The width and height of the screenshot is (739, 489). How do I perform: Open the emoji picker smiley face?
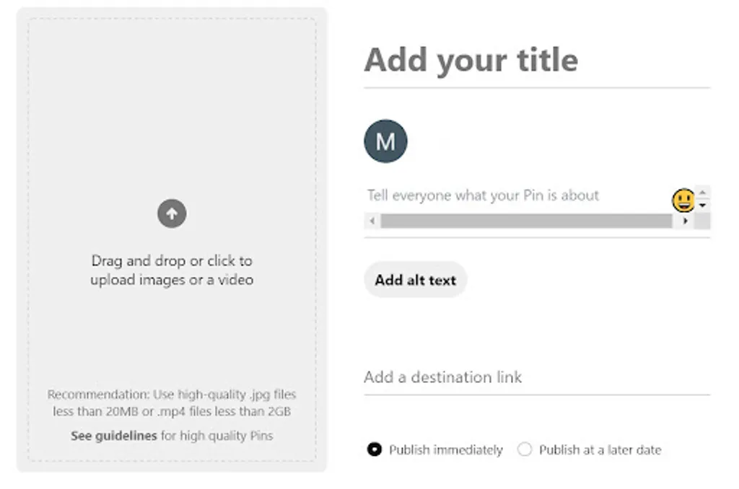683,200
